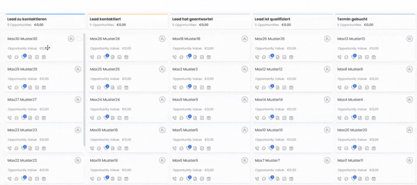Click phone icon on Max12 Muster12 card
The width and height of the screenshot is (417, 185).
point(257,87)
